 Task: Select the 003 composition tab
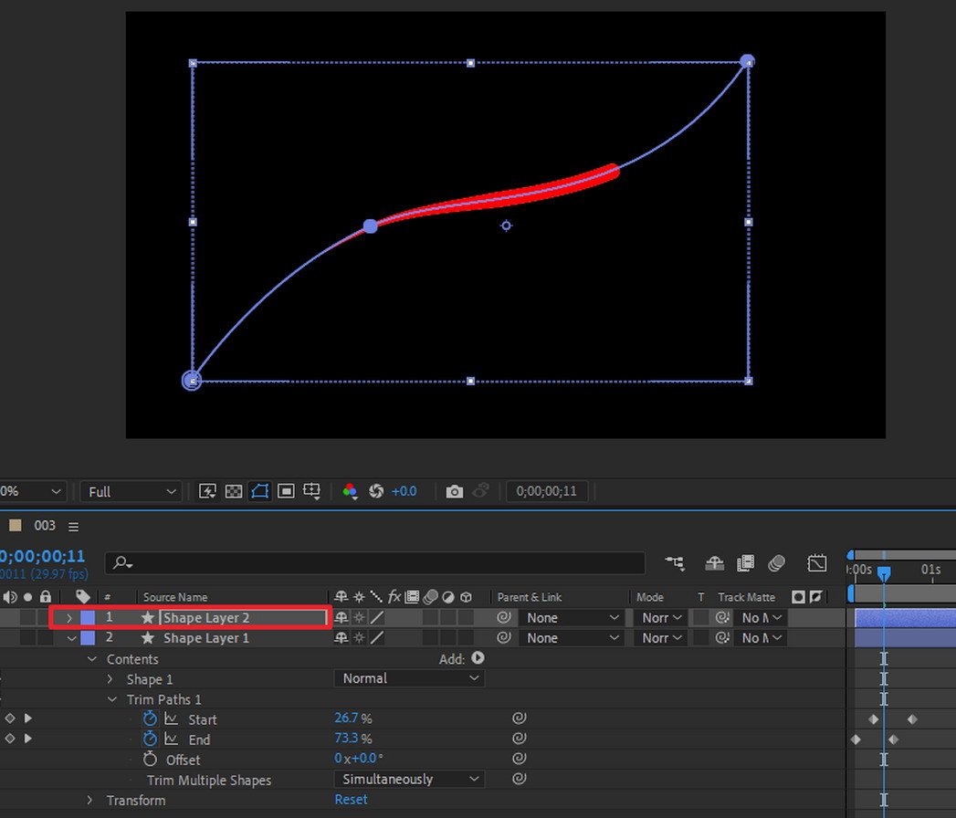click(x=45, y=526)
